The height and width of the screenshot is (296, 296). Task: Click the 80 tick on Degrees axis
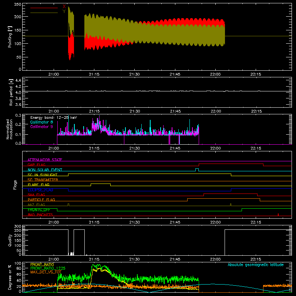19,268
